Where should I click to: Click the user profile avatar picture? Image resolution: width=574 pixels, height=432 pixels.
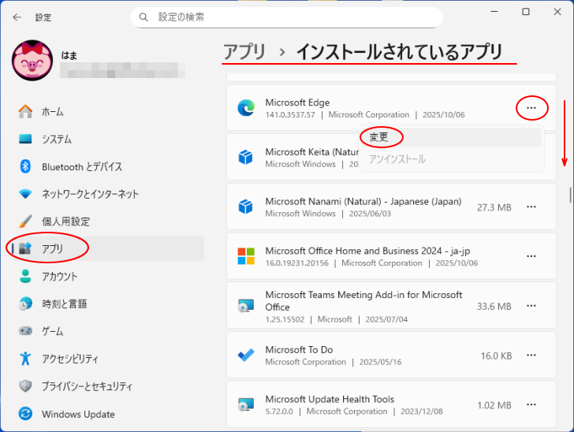(32, 61)
